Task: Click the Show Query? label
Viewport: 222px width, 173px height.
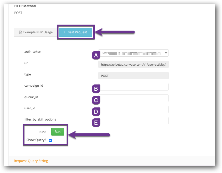Action: pos(36,140)
